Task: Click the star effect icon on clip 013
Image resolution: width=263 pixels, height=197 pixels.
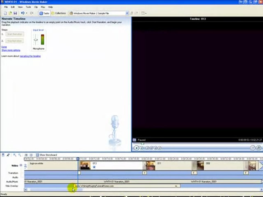Action: (x=94, y=167)
